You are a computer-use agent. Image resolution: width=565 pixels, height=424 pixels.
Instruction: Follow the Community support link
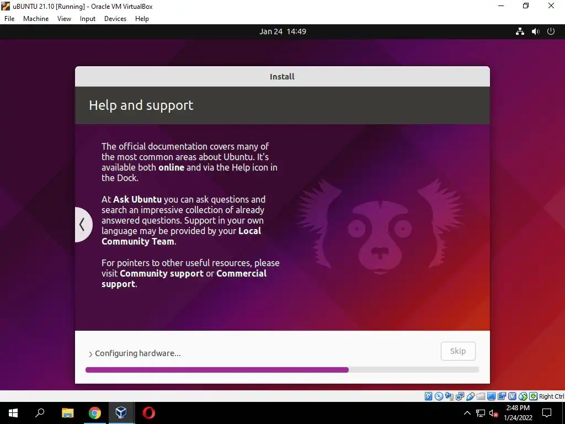[162, 273]
